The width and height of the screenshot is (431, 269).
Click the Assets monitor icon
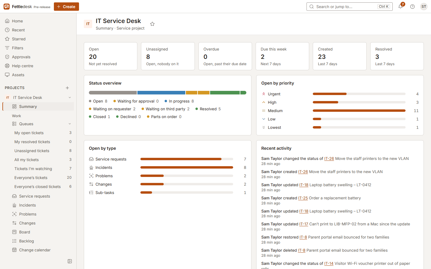(7, 75)
